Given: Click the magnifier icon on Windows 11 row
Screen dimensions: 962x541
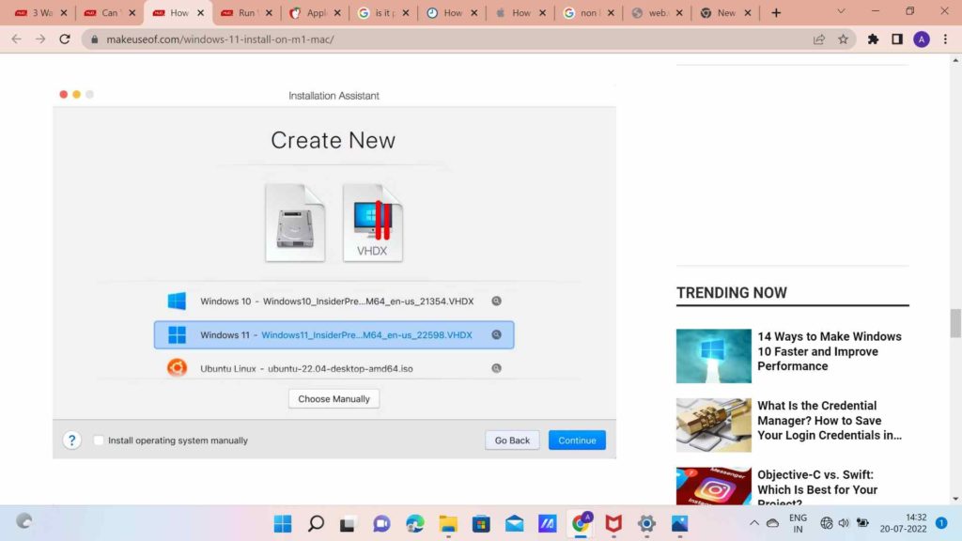Looking at the screenshot, I should pyautogui.click(x=496, y=335).
